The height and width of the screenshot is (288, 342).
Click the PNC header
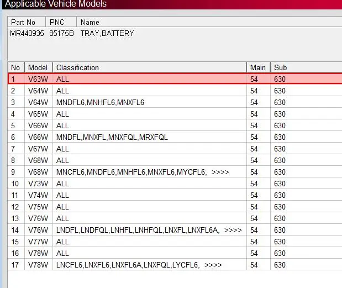(61, 22)
